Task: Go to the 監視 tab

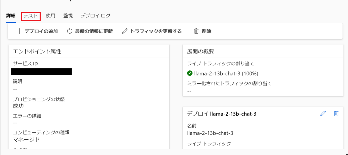Action: (x=68, y=16)
